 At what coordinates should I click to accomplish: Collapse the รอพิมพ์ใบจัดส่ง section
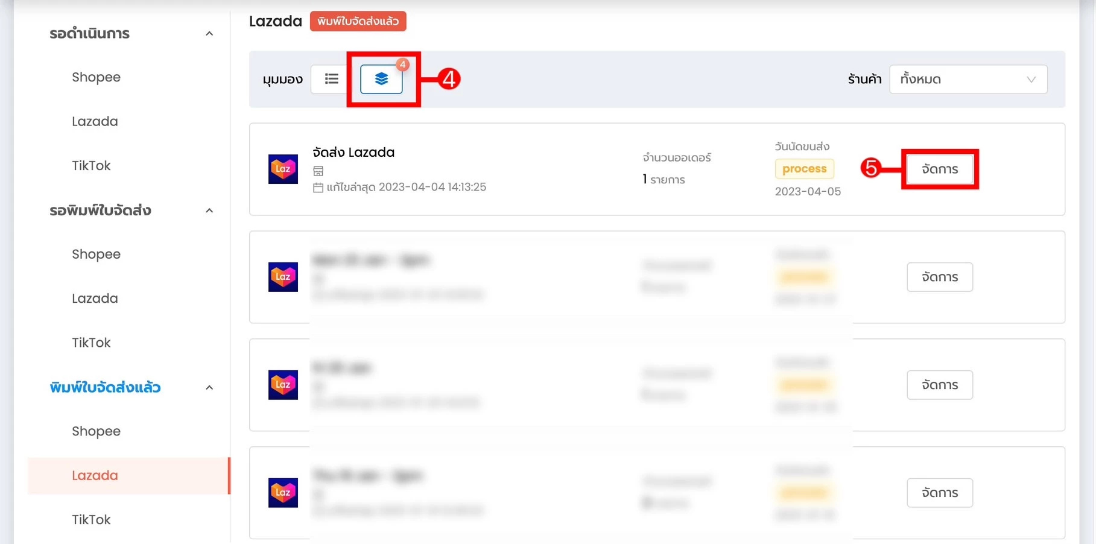(209, 210)
